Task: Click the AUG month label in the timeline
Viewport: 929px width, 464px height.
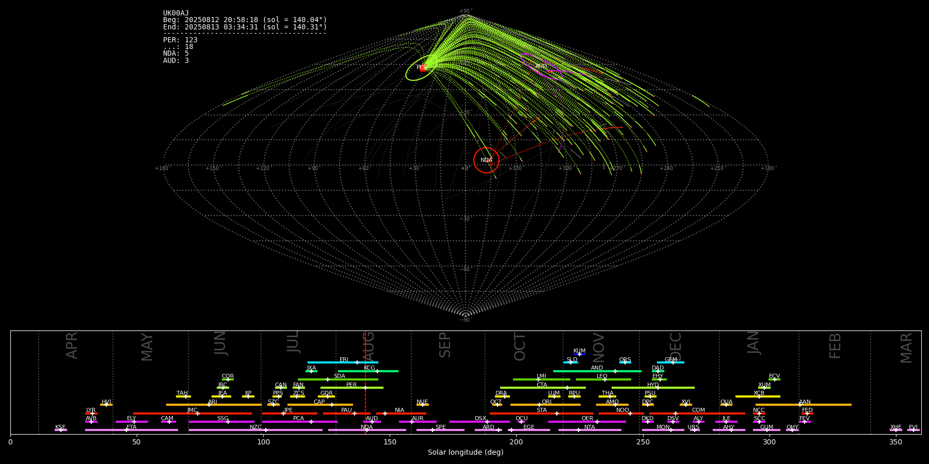Action: tap(369, 347)
